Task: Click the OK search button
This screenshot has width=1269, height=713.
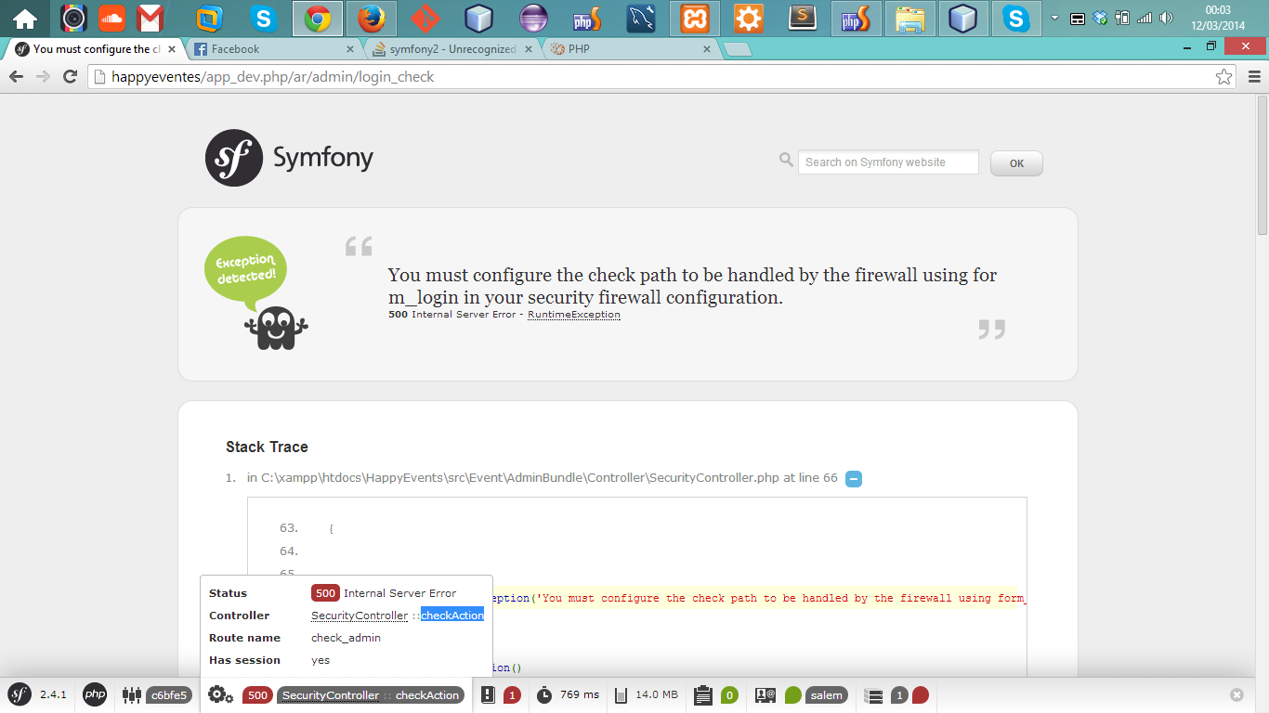Action: 1015,162
